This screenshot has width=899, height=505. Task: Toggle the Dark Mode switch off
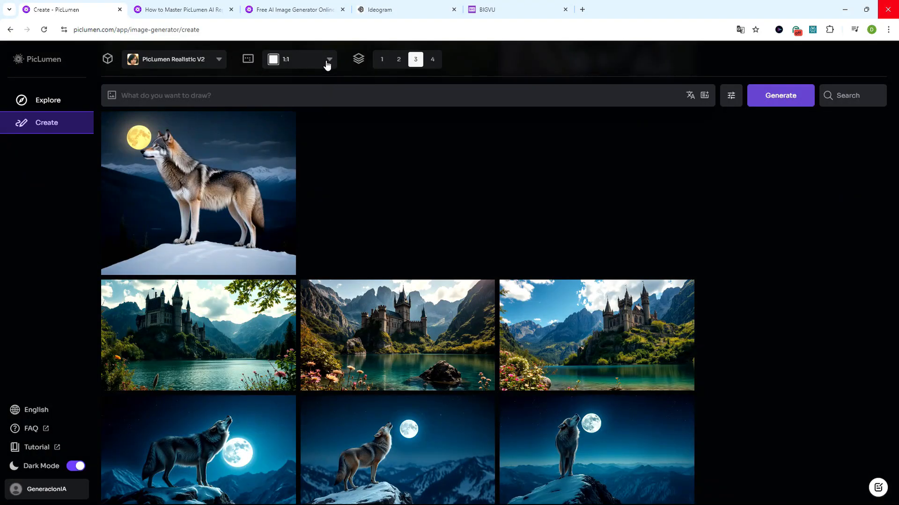coord(76,466)
